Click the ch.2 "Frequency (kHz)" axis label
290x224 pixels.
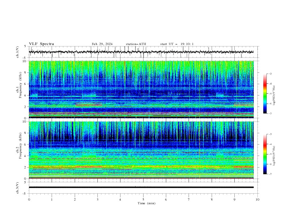pos(20,146)
